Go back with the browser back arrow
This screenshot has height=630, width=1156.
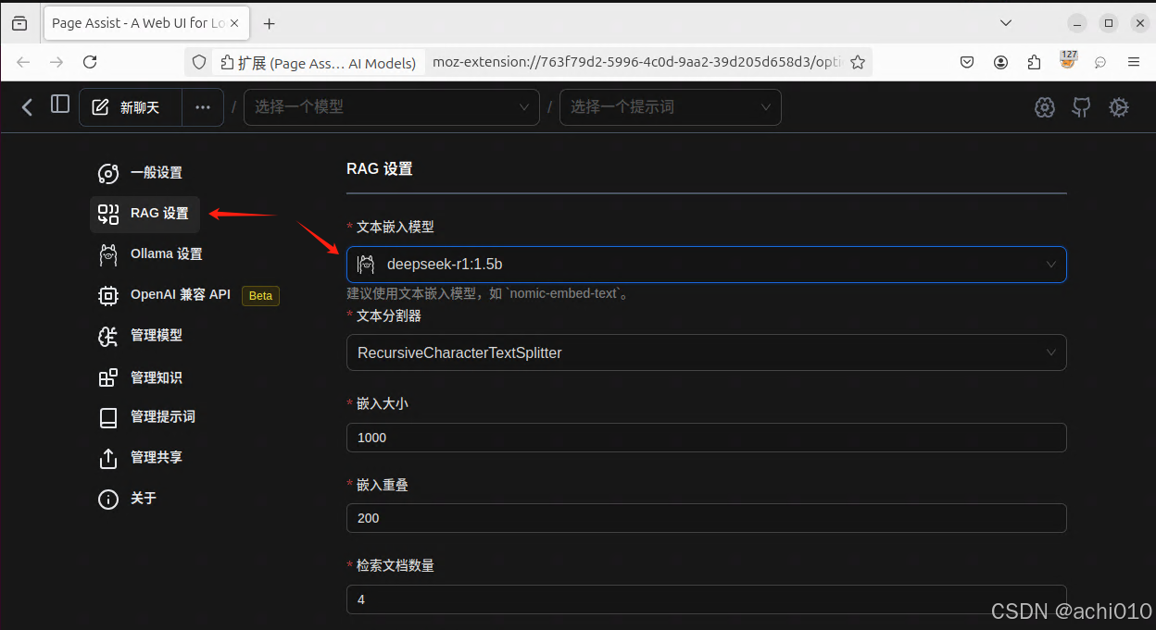tap(23, 62)
